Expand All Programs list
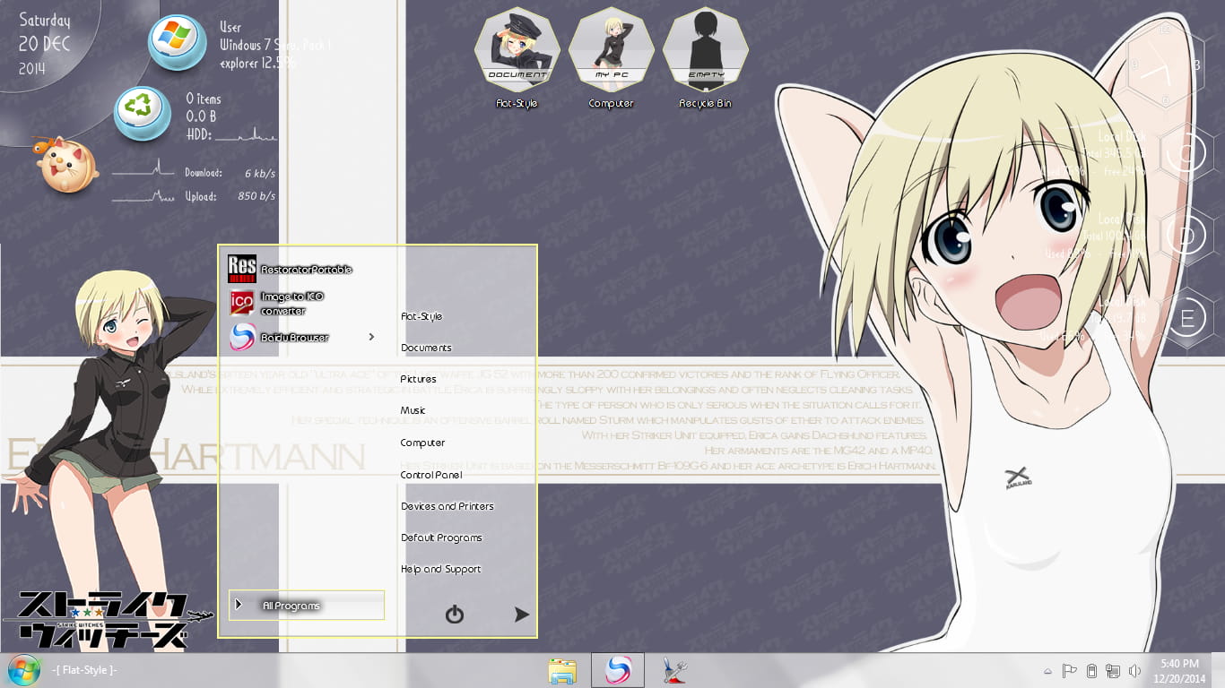The height and width of the screenshot is (688, 1225). (x=307, y=606)
